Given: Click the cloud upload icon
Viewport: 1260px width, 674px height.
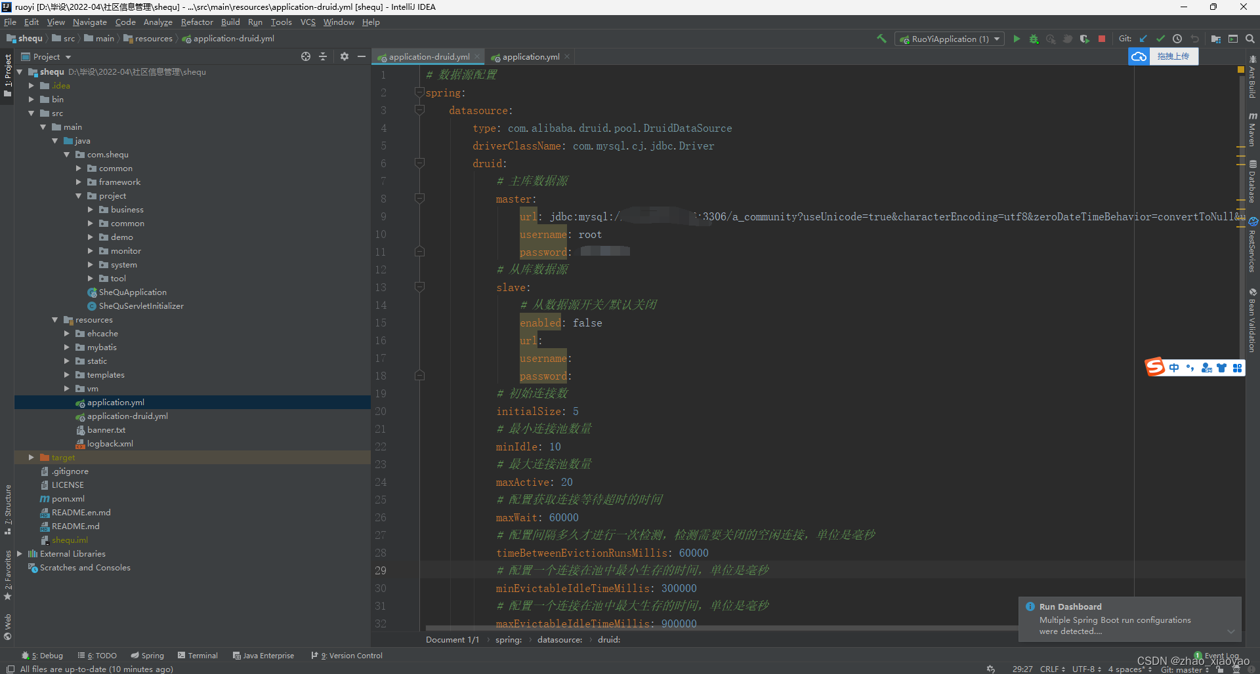Looking at the screenshot, I should click(x=1139, y=56).
